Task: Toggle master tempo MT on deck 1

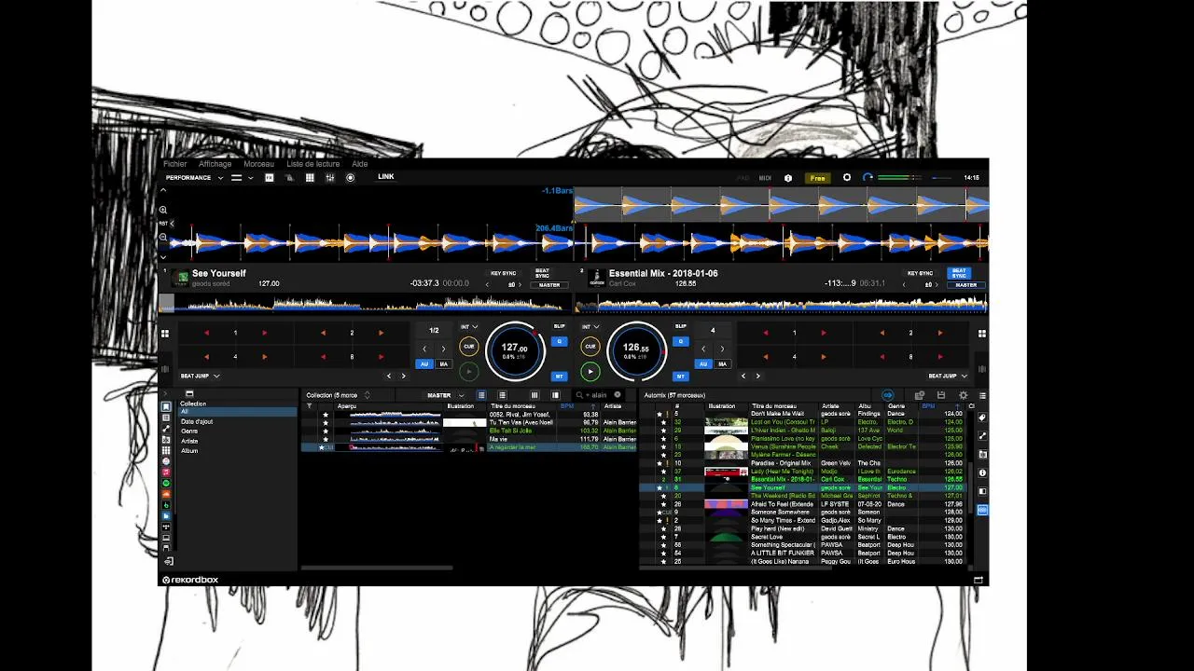Action: point(559,377)
